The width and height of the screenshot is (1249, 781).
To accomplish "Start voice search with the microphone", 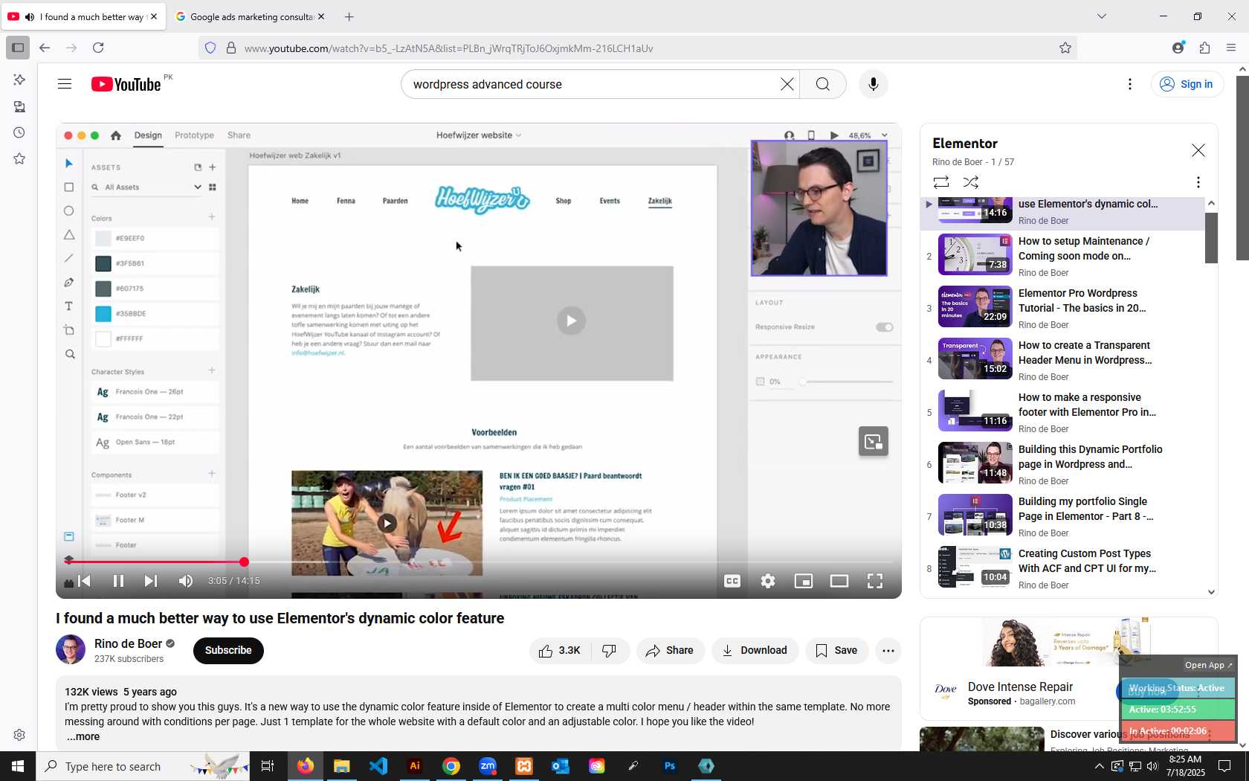I will coord(874,84).
